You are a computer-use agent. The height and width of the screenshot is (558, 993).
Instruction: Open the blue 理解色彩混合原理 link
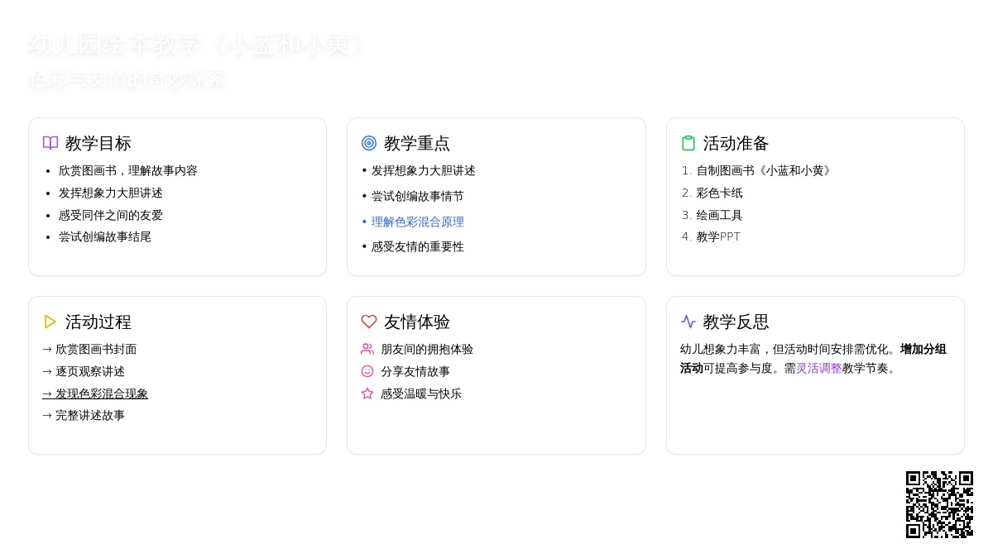pos(418,222)
